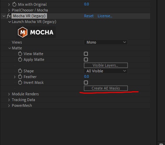Image resolution: width=165 pixels, height=145 pixels.
Task: Enable the View Matte checkbox
Action: tap(86, 54)
